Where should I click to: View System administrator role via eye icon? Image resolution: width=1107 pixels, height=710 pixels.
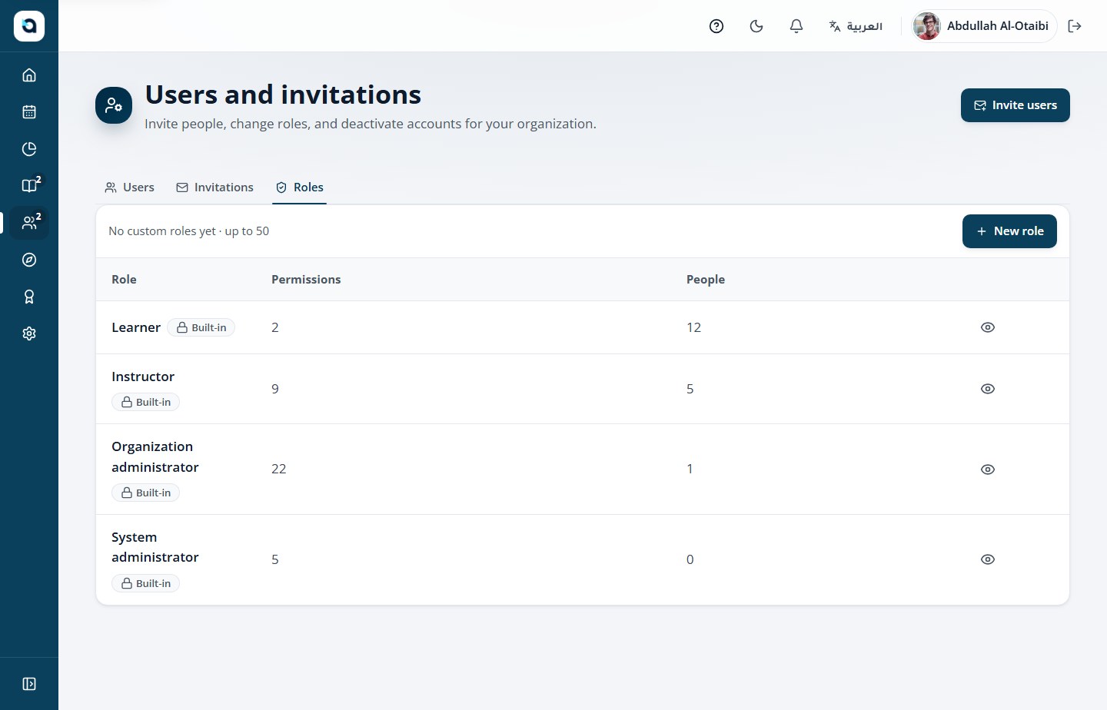[988, 559]
